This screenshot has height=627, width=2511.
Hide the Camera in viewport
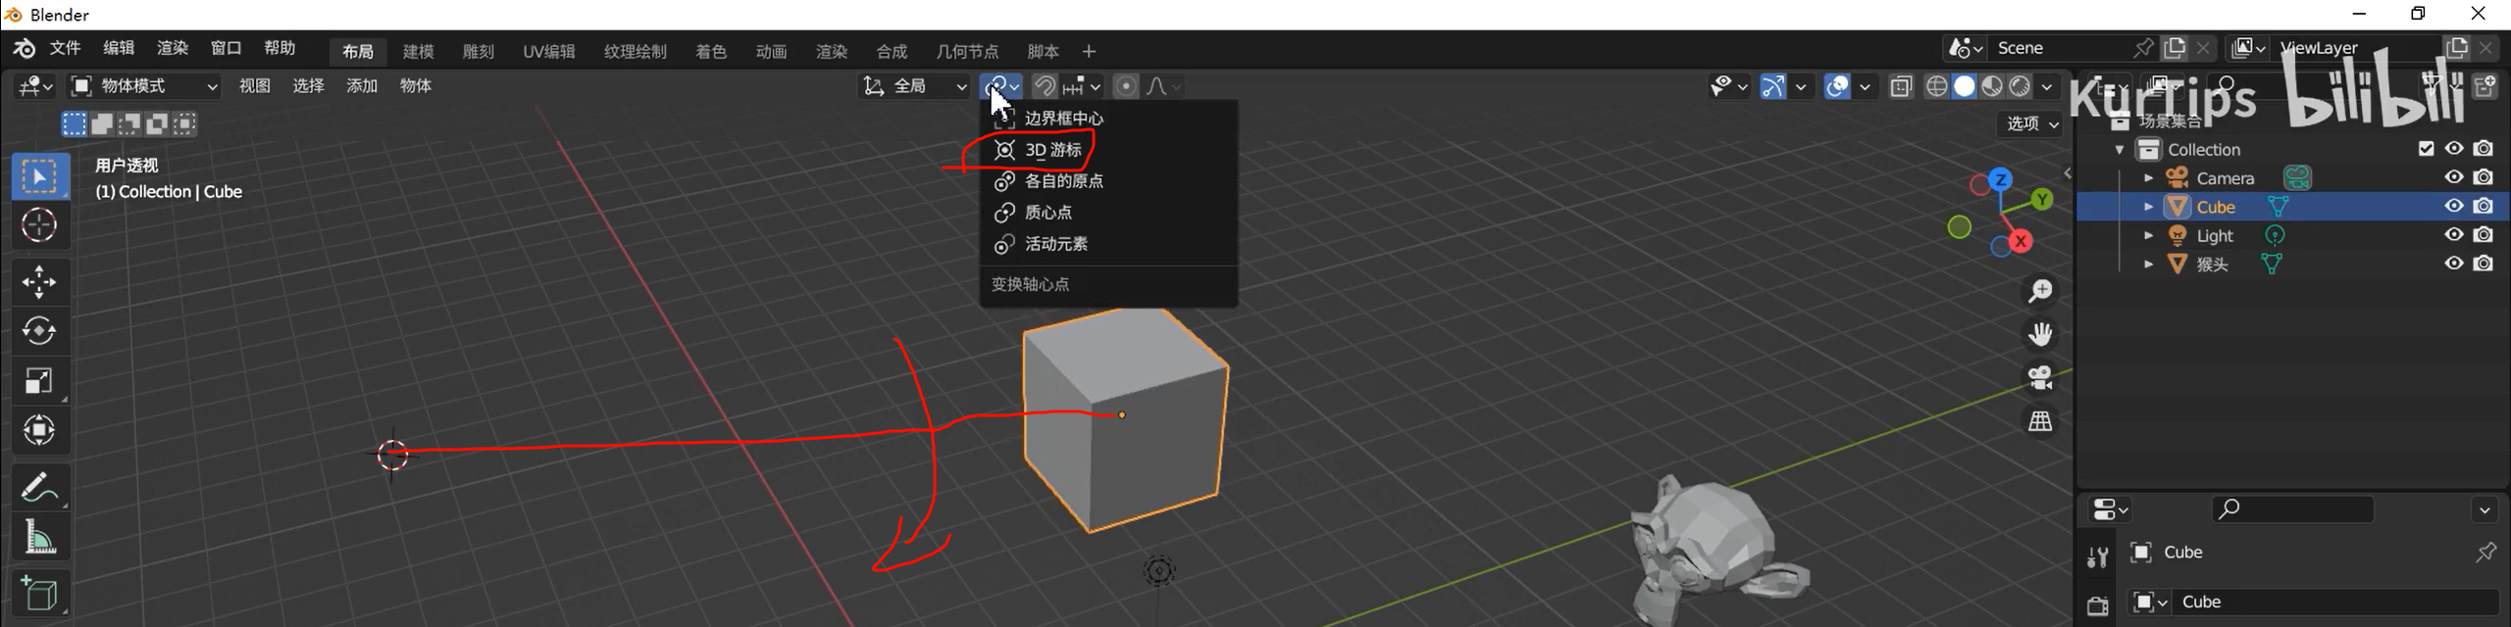coord(2454,177)
